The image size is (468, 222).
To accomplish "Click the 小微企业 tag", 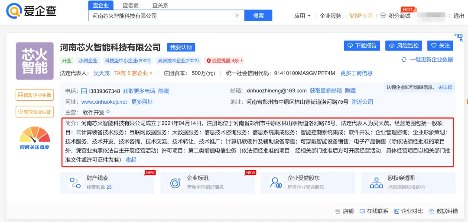I will click(x=88, y=61).
